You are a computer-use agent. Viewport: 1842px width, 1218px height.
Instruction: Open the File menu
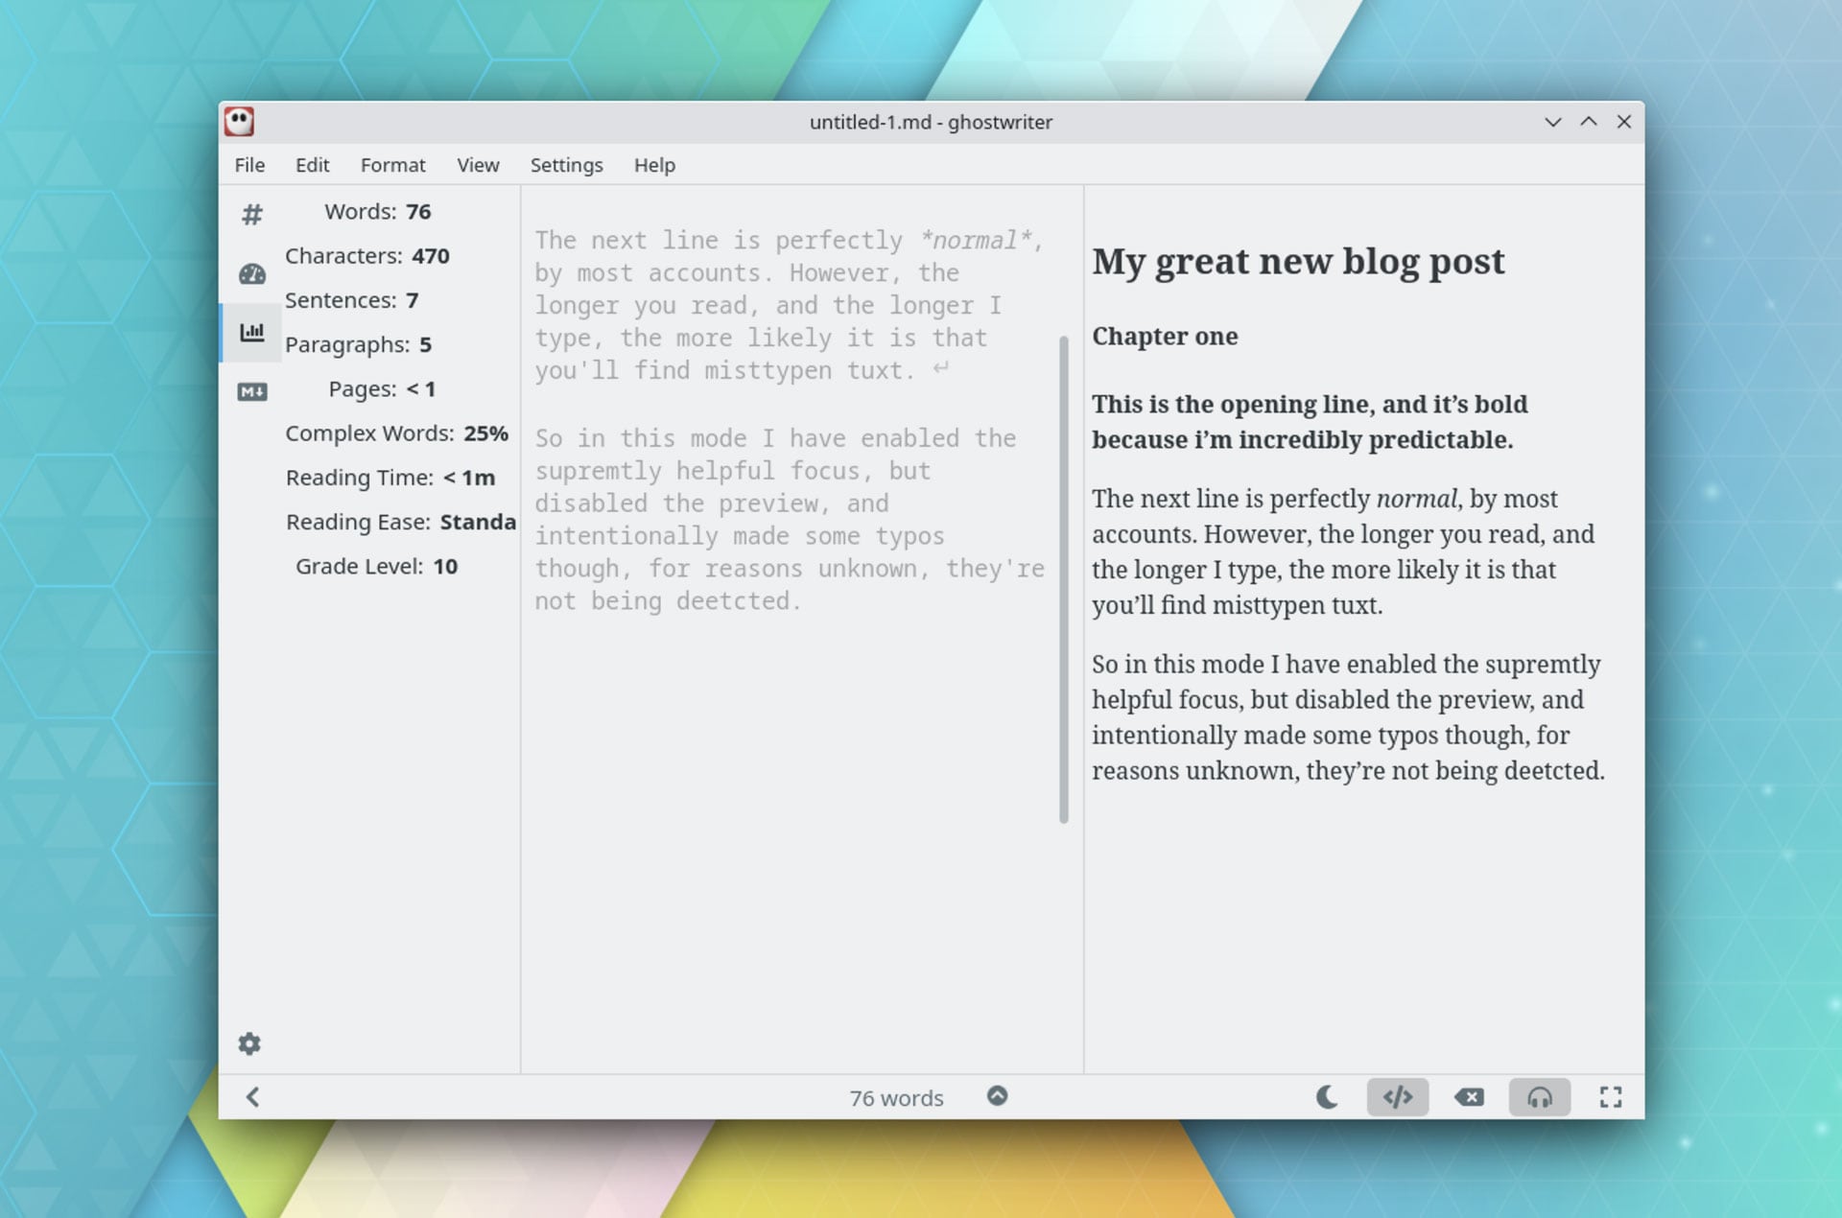click(x=249, y=165)
